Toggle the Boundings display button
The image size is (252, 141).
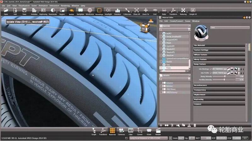[x=99, y=11]
